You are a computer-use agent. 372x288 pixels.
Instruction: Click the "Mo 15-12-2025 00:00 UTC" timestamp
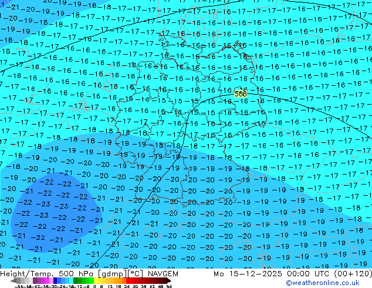point(272,274)
